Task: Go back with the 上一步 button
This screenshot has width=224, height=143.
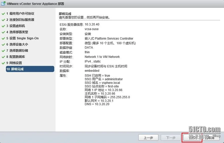Action: [x=148, y=138]
